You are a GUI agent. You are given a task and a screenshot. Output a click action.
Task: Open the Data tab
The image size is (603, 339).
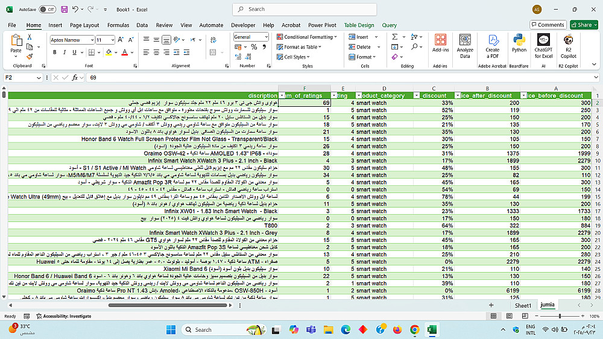[142, 25]
